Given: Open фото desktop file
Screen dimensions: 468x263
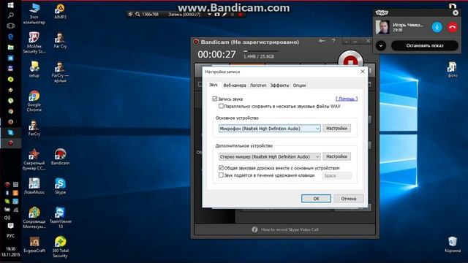Looking at the screenshot, I should pos(453,69).
